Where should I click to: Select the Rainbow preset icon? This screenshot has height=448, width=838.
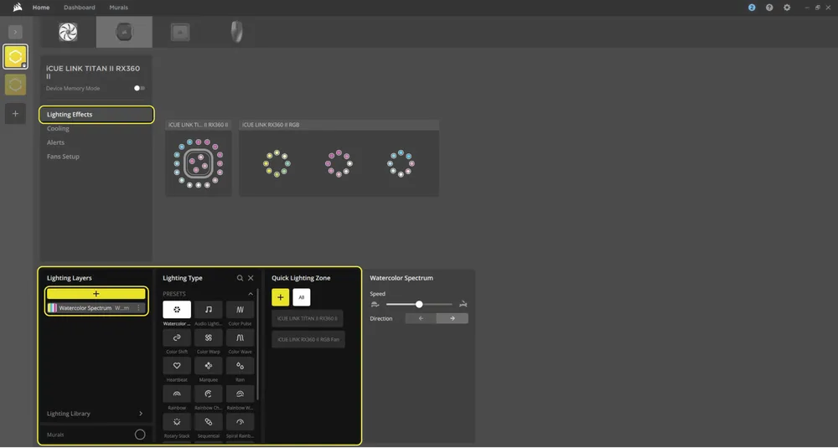(177, 394)
